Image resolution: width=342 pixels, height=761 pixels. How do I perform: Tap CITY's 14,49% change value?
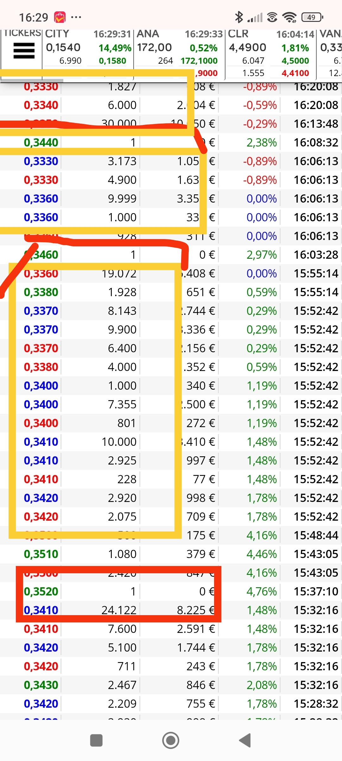[x=115, y=48]
